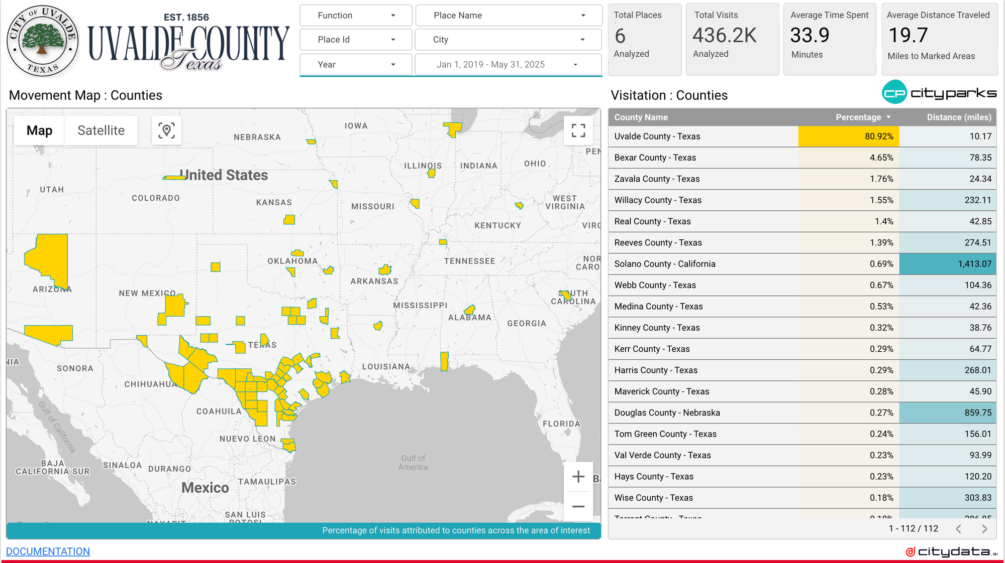
Task: Go to previous table page arrow
Action: click(x=958, y=529)
